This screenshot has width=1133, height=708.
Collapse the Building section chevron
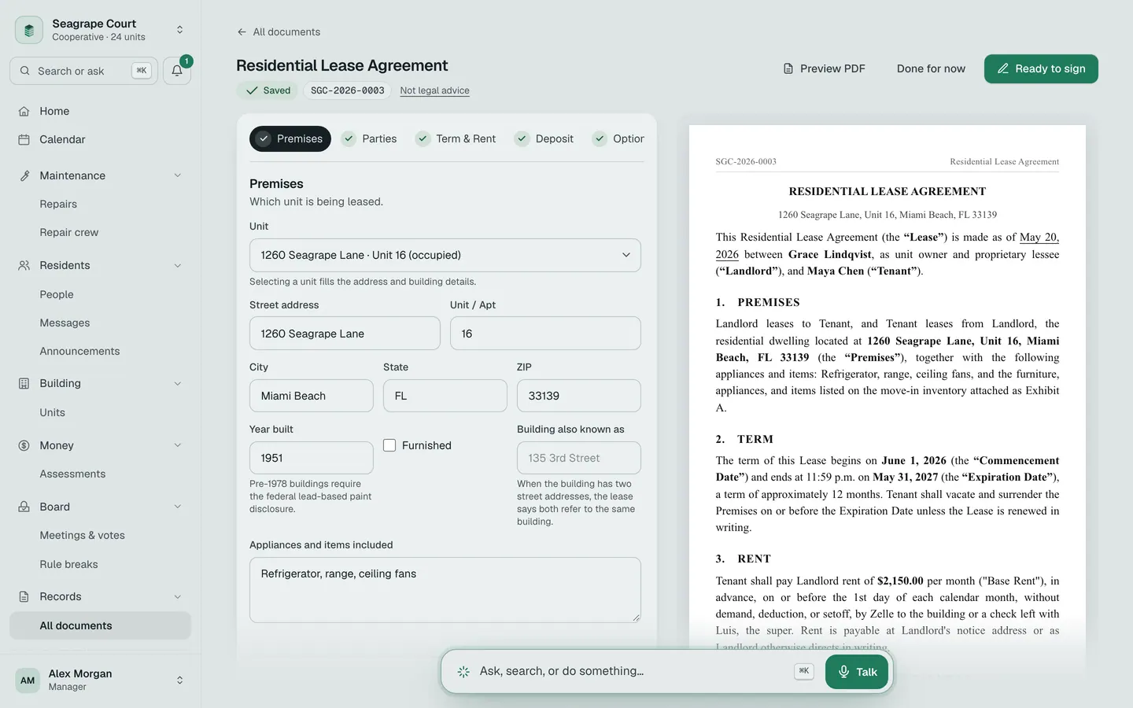[178, 383]
